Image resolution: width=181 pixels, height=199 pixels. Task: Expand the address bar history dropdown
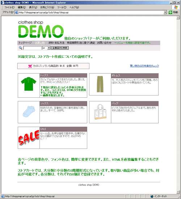click(165, 12)
